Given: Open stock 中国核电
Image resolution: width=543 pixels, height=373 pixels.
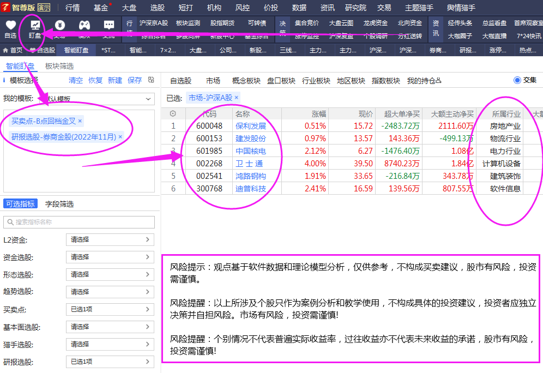Looking at the screenshot, I should (x=251, y=151).
